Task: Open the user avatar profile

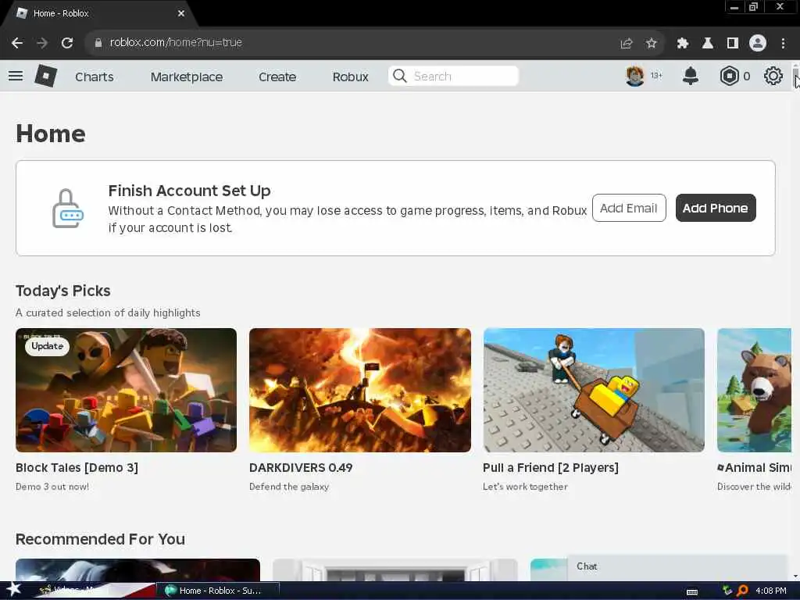Action: (634, 76)
